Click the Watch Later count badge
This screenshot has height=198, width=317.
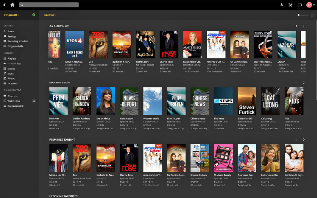(x=34, y=101)
